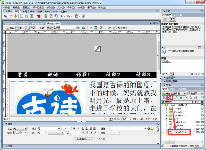Open the 大小 size dropdown
The height and width of the screenshot is (150, 206).
[x=42, y=133]
